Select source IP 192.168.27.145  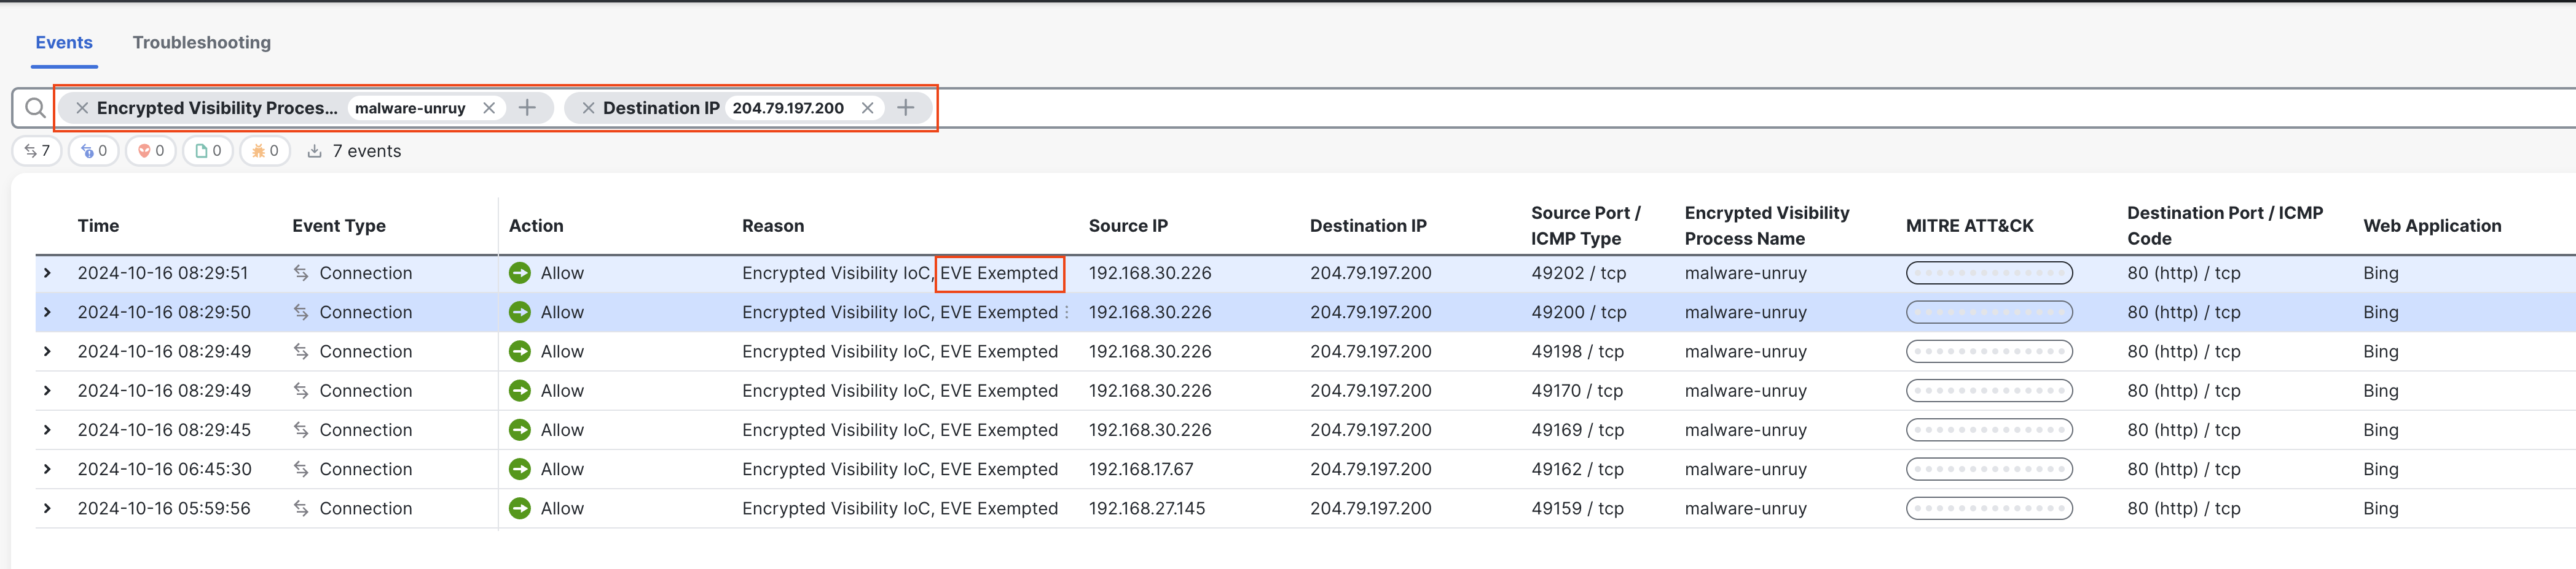click(1147, 508)
